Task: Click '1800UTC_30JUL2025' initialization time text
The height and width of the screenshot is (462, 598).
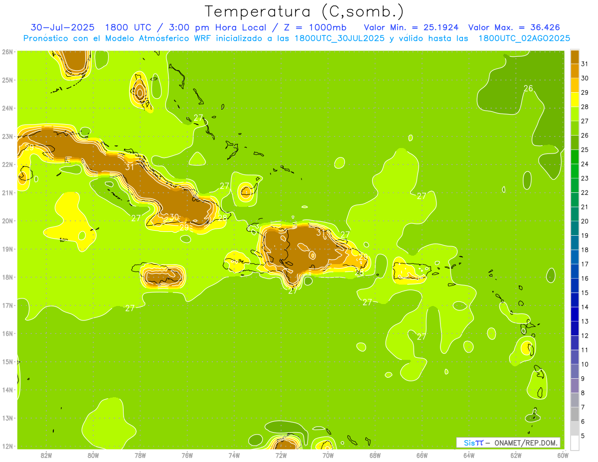Action: coord(339,38)
